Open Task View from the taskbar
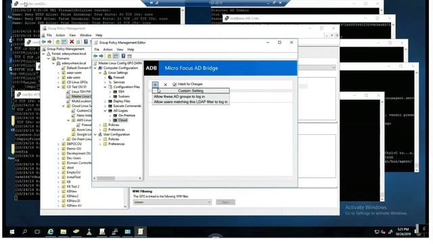The height and width of the screenshot is (244, 433). [x=37, y=232]
